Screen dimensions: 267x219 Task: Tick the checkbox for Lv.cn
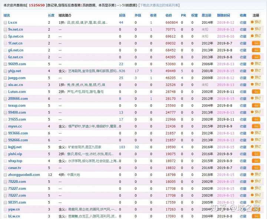pyautogui.click(x=5, y=23)
